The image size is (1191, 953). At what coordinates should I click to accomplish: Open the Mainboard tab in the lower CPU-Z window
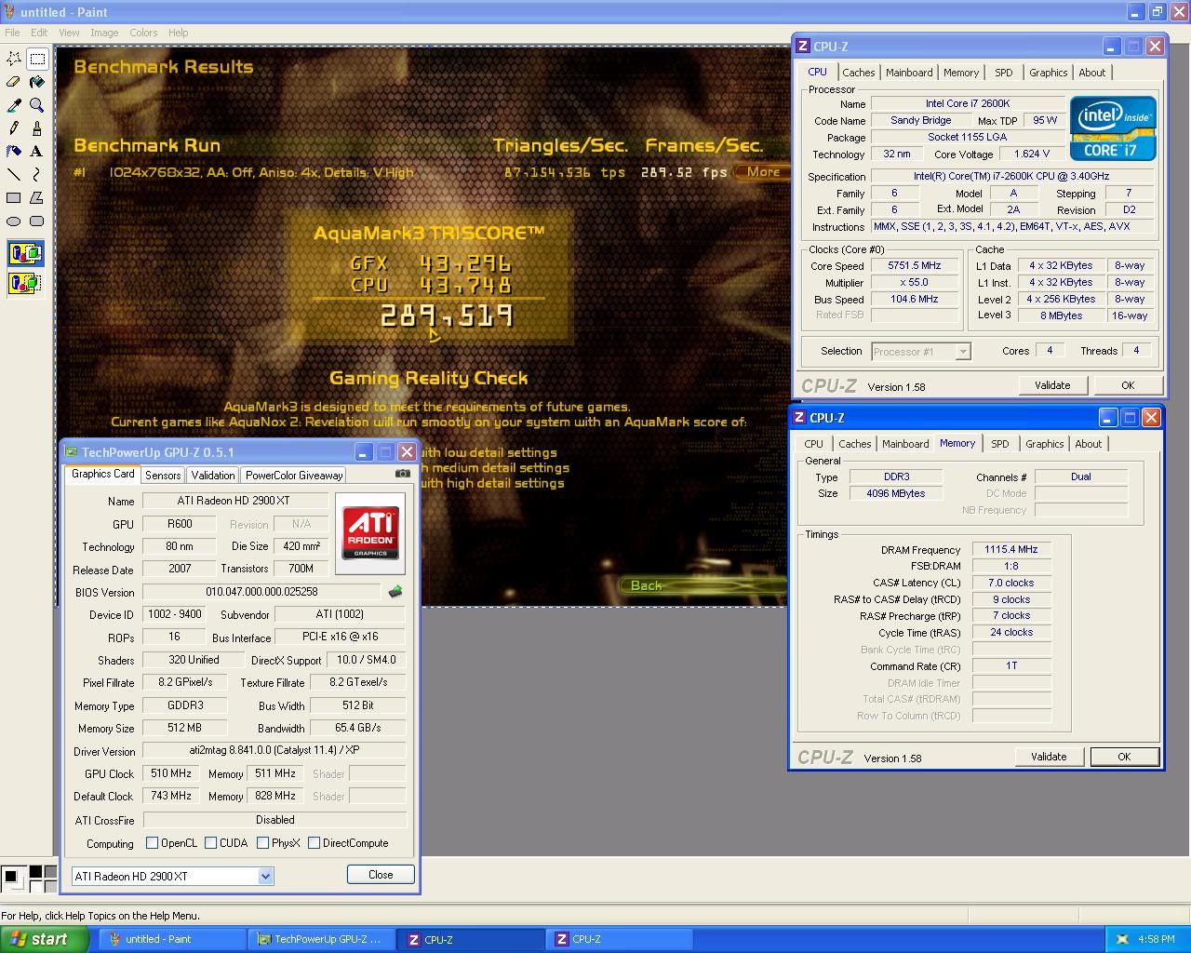(x=905, y=444)
